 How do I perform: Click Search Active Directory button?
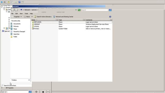(43, 17)
